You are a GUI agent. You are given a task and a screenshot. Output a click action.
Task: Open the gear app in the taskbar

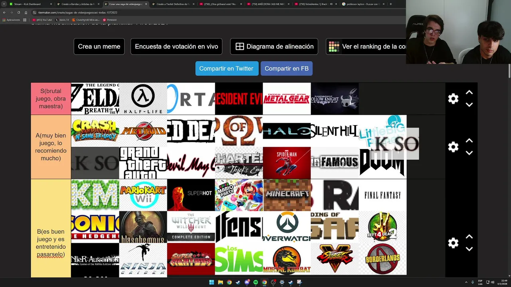(x=282, y=282)
